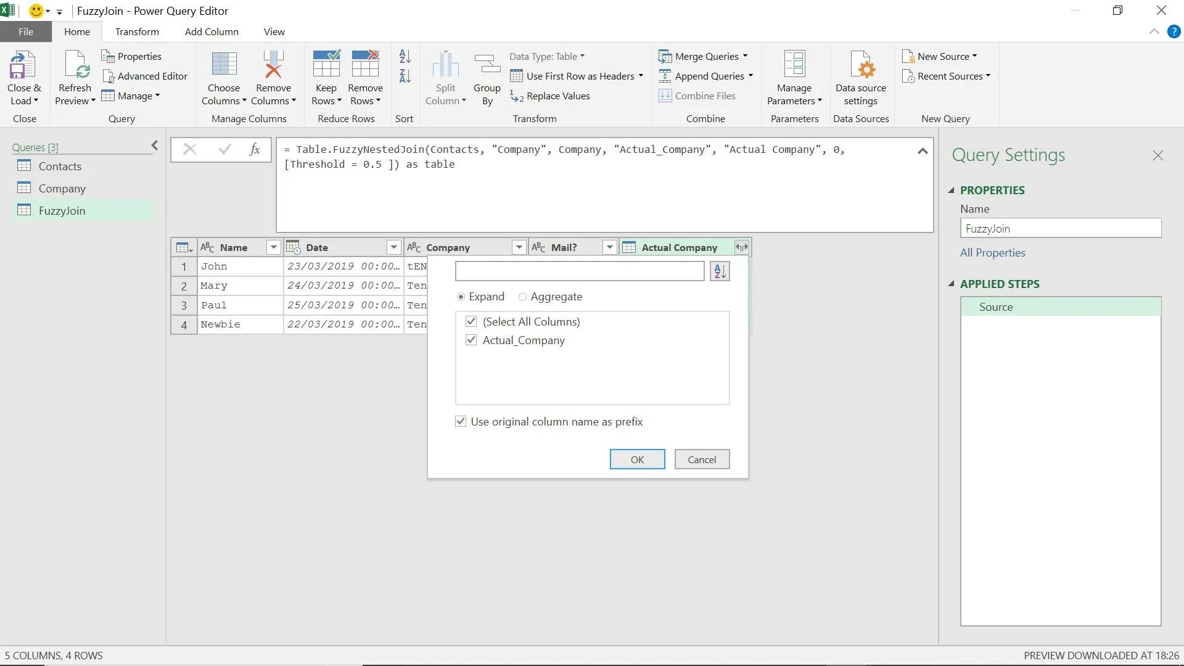Open the File menu

(26, 31)
